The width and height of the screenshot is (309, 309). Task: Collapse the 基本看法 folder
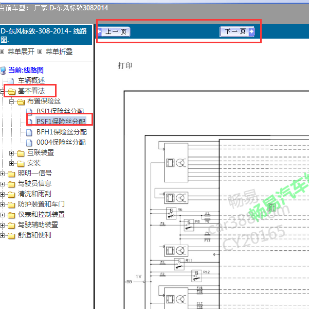click(x=2, y=91)
